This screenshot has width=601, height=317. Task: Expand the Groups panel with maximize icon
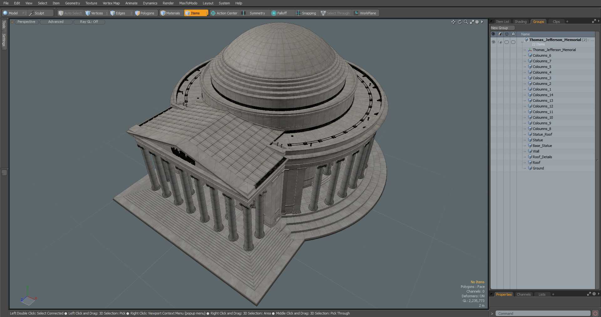(594, 21)
